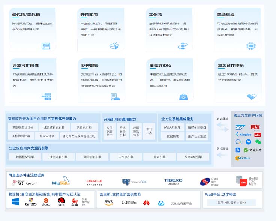Open the 第三方软硬件服务 header
Image resolution: width=276 pixels, height=221 pixels.
(248, 115)
